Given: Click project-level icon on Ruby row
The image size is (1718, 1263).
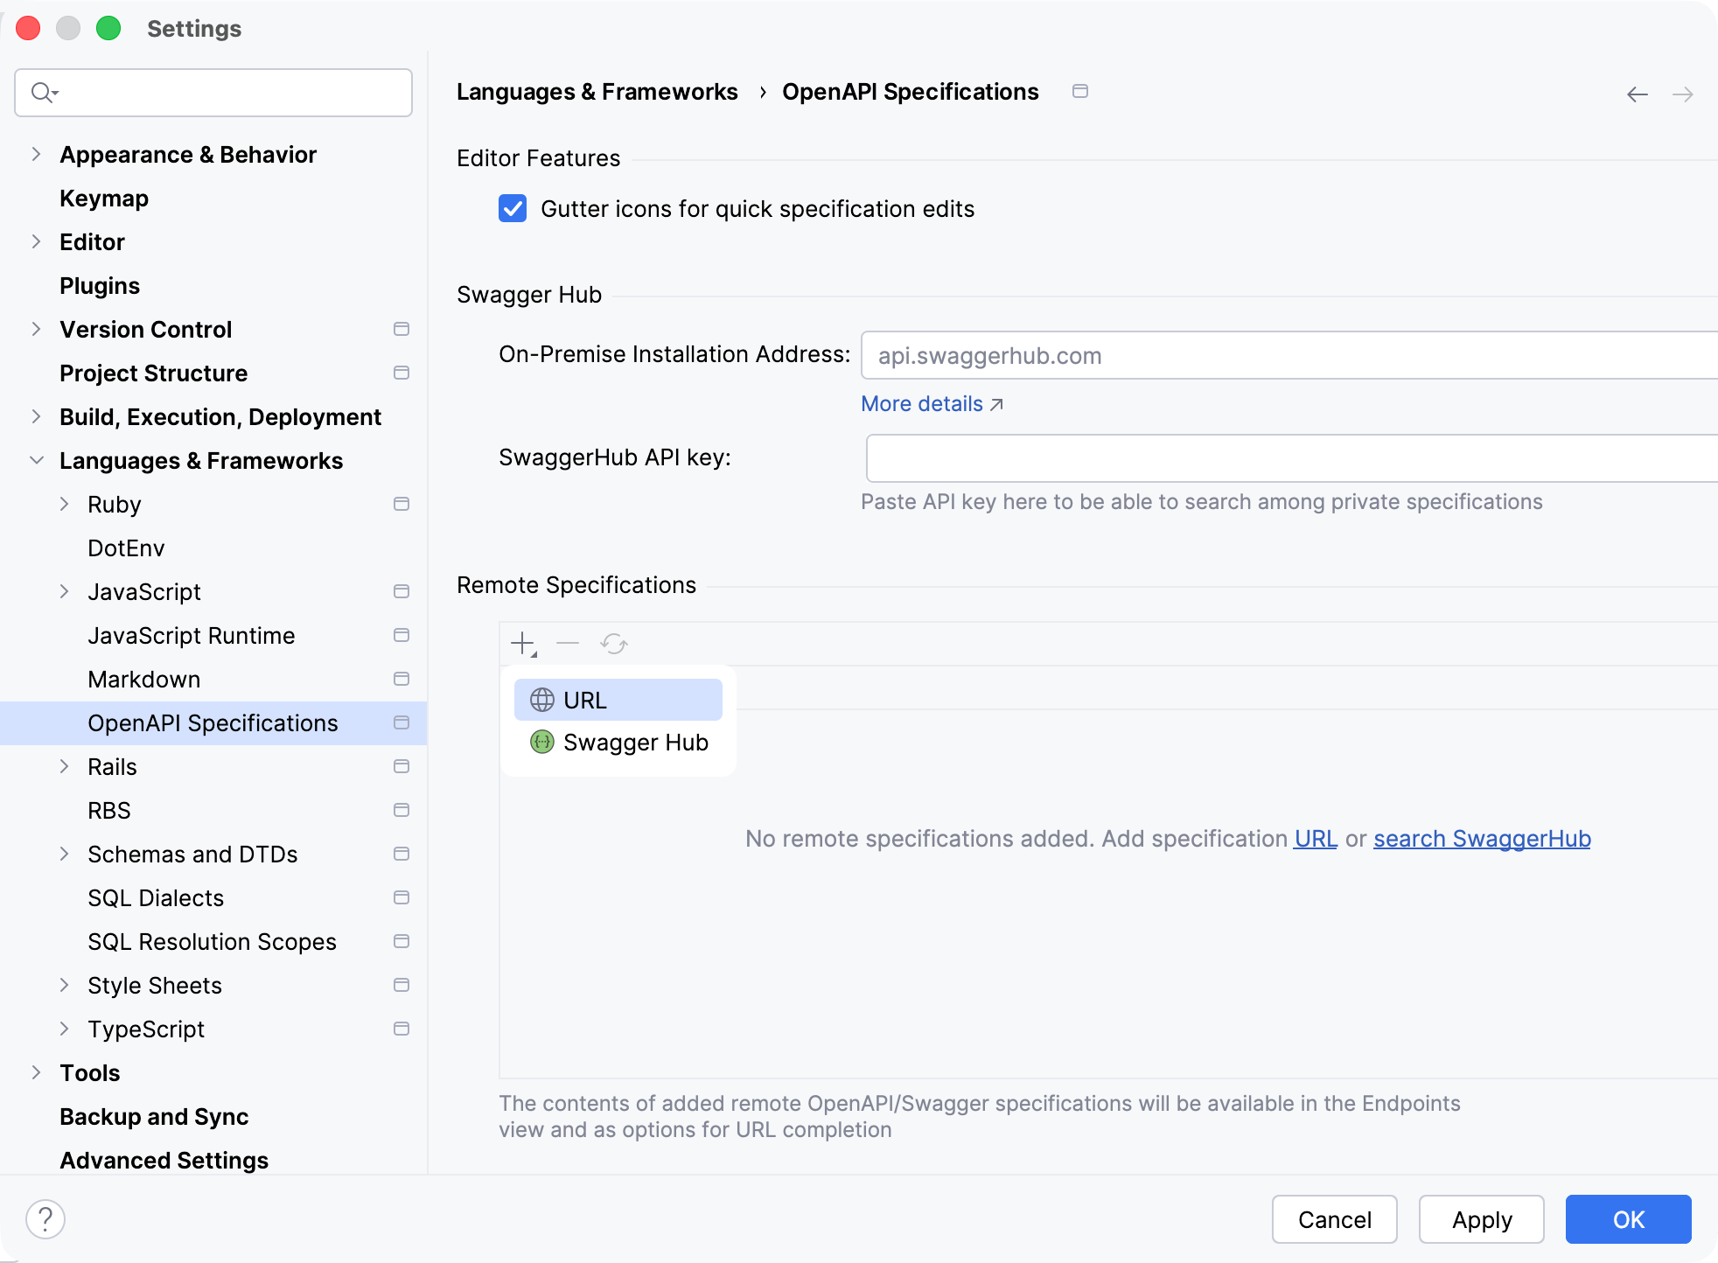Looking at the screenshot, I should click(x=402, y=504).
